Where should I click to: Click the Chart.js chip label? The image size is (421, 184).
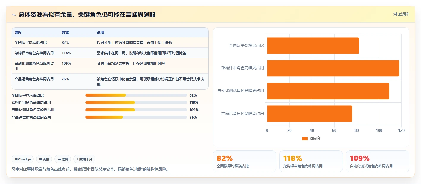click(x=24, y=159)
